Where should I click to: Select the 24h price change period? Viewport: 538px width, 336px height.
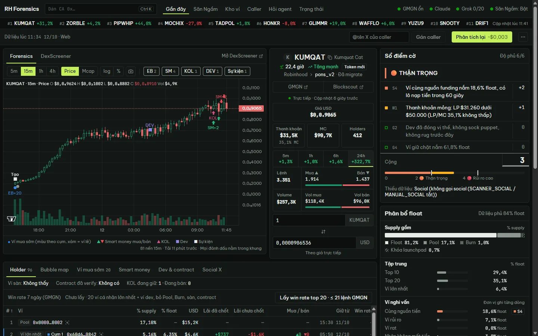point(361,159)
